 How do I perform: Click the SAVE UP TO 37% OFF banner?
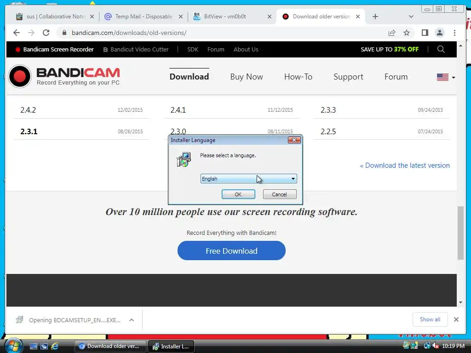[389, 49]
